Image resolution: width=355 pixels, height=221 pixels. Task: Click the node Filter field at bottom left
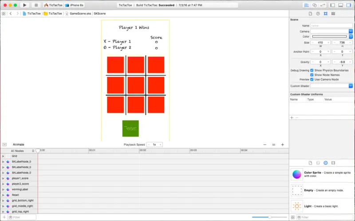click(22, 217)
